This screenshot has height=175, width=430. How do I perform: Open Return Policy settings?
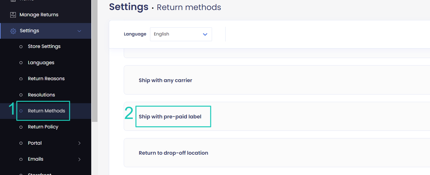coord(43,127)
